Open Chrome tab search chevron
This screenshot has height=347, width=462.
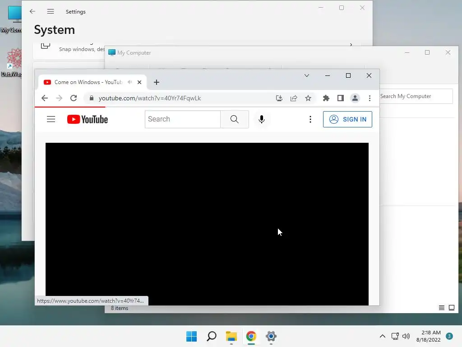click(307, 75)
